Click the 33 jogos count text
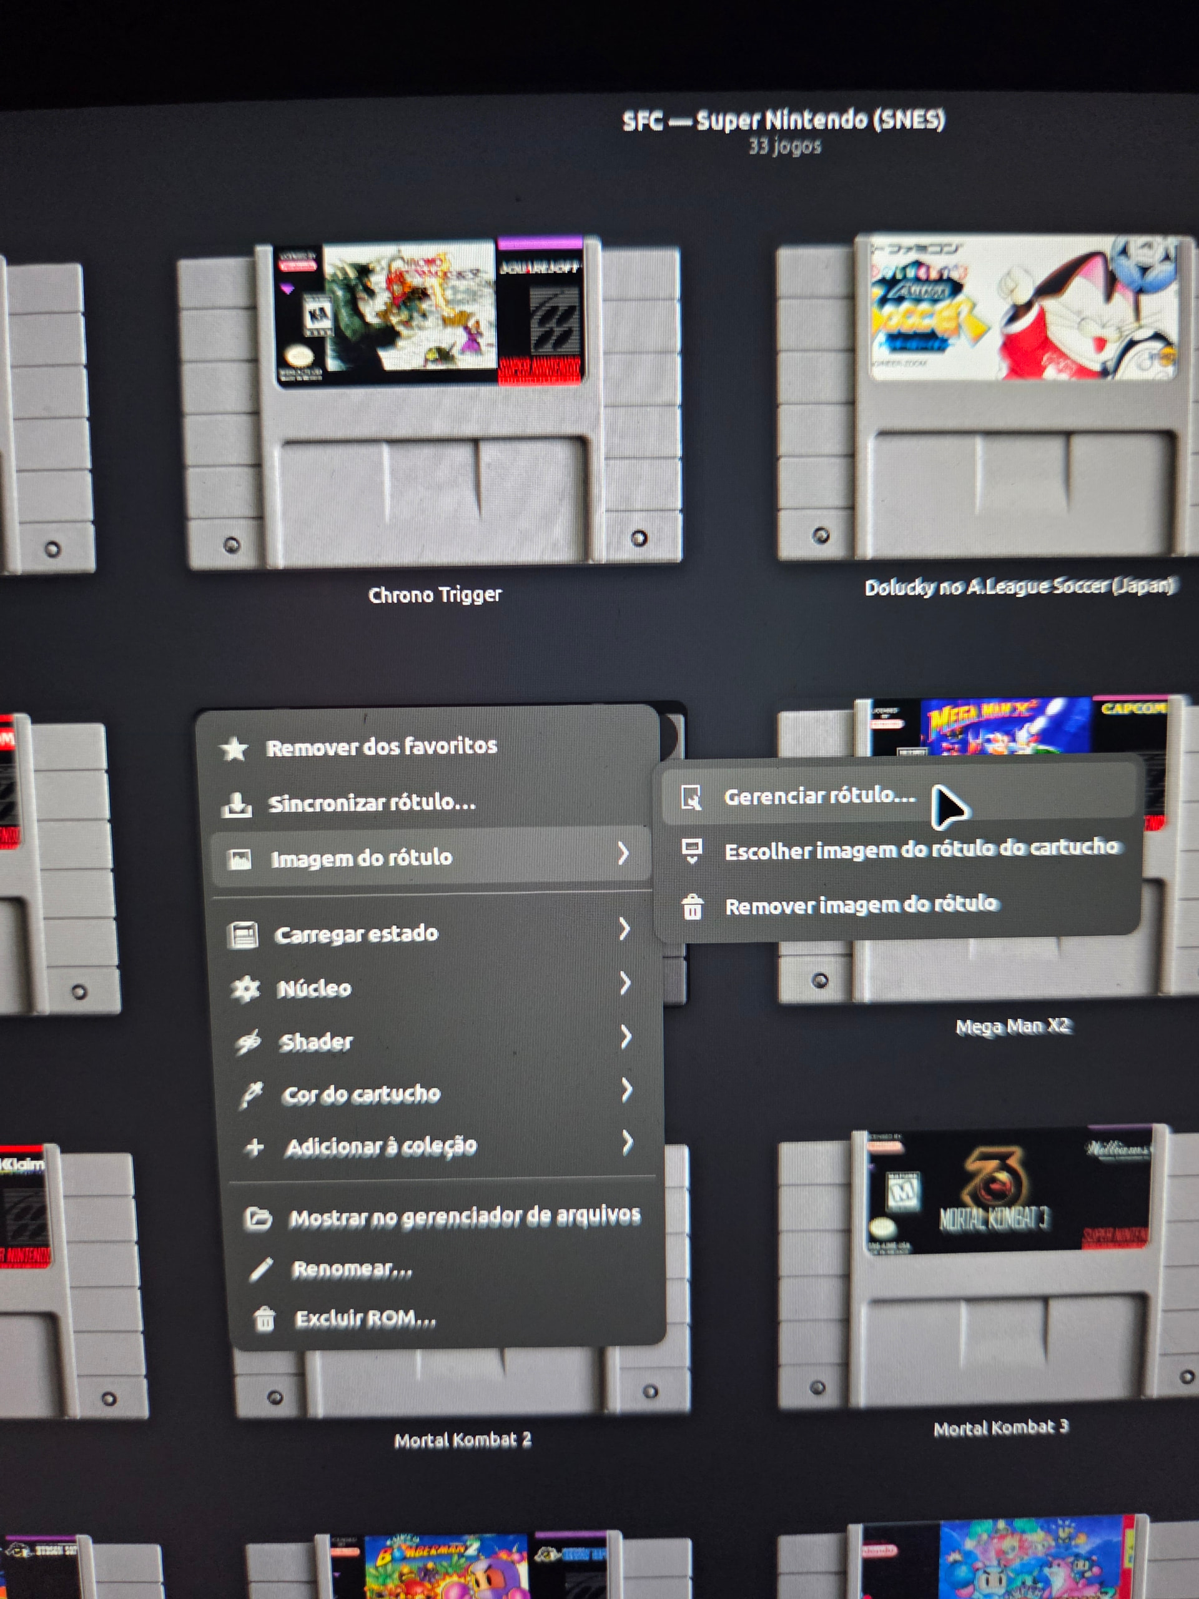This screenshot has height=1599, width=1199. (x=785, y=146)
